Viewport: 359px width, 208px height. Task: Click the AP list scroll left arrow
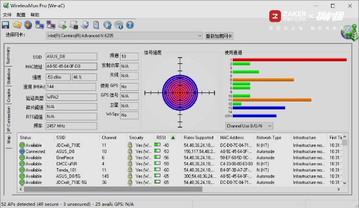coord(21,189)
